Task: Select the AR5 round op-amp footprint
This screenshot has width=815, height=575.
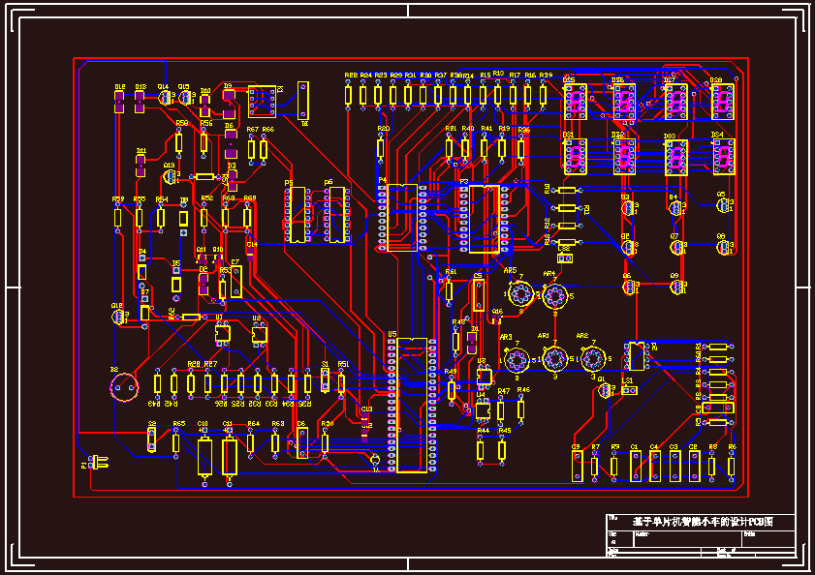Action: [520, 293]
